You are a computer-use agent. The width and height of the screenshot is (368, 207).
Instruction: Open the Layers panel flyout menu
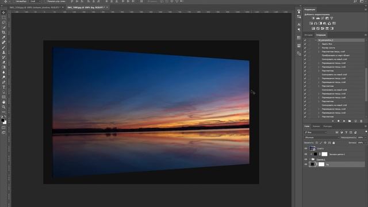366,126
